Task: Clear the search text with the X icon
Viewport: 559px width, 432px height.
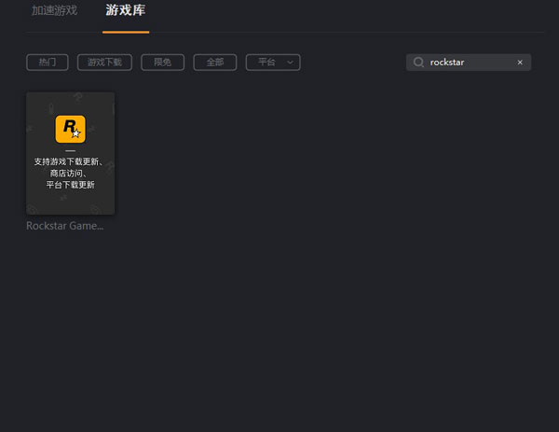Action: [520, 63]
